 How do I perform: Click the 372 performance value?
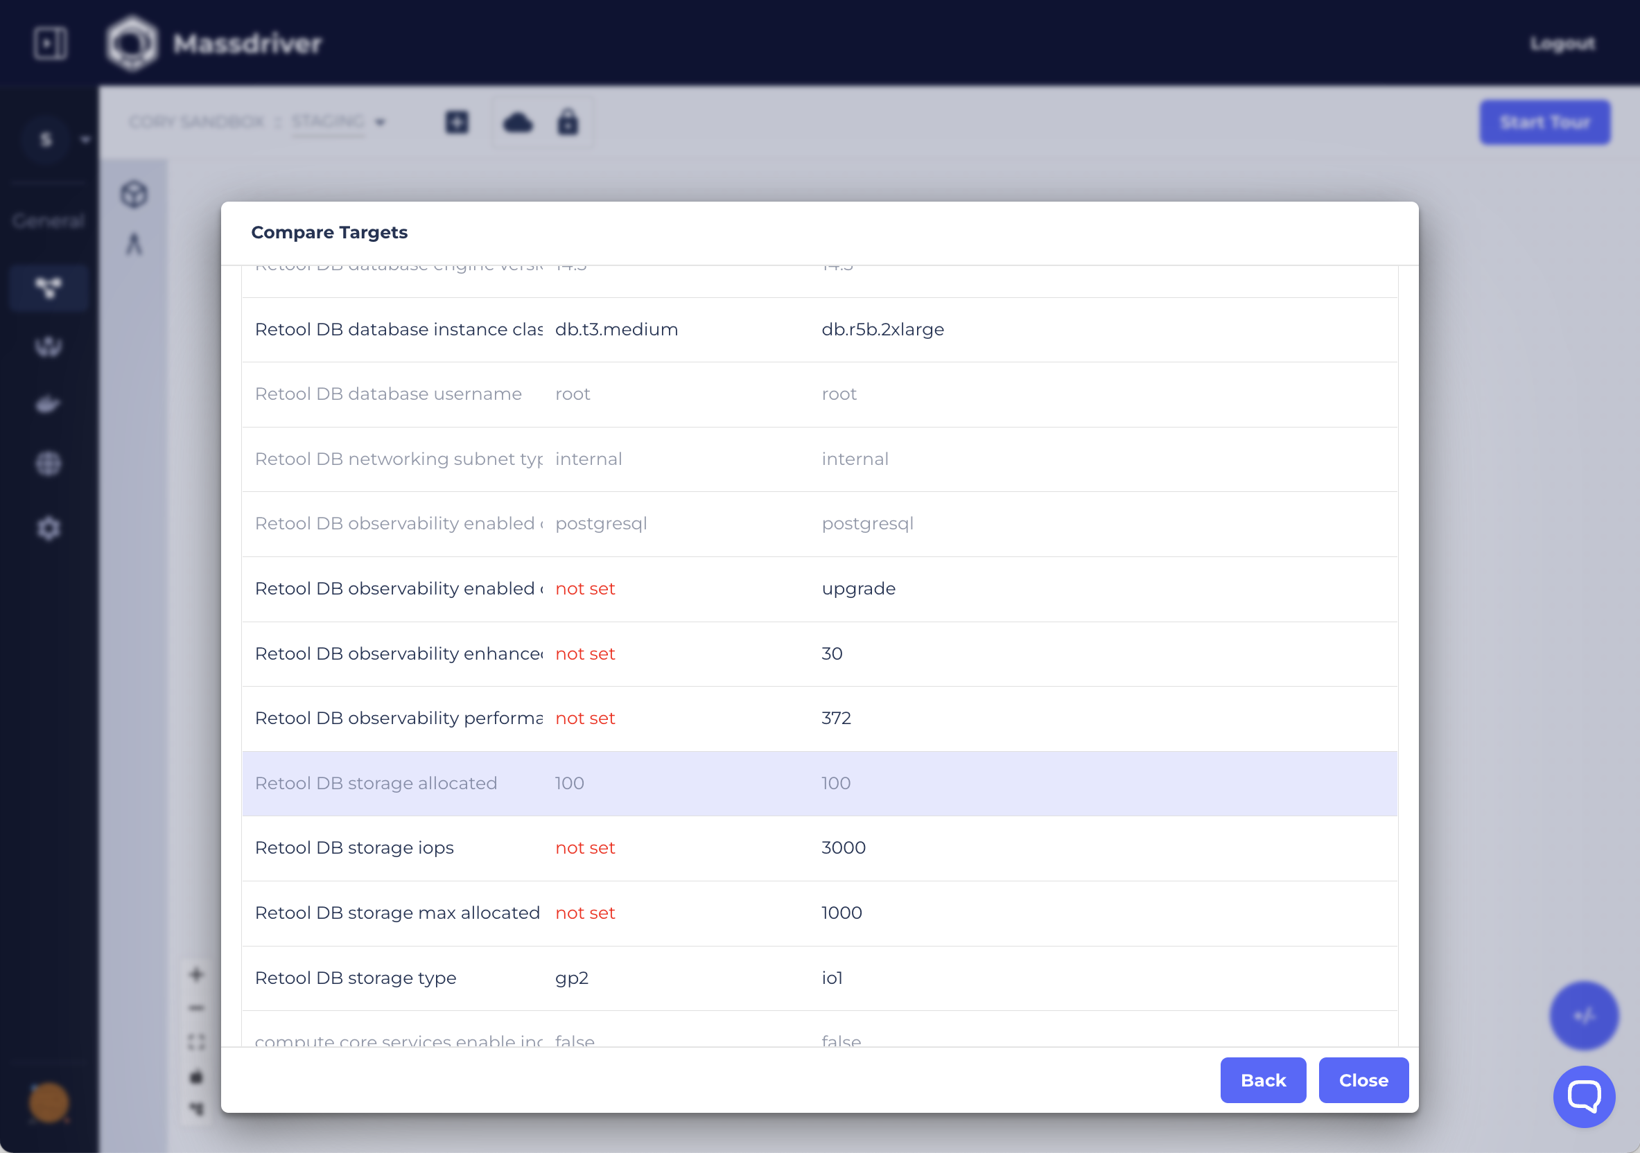point(837,719)
